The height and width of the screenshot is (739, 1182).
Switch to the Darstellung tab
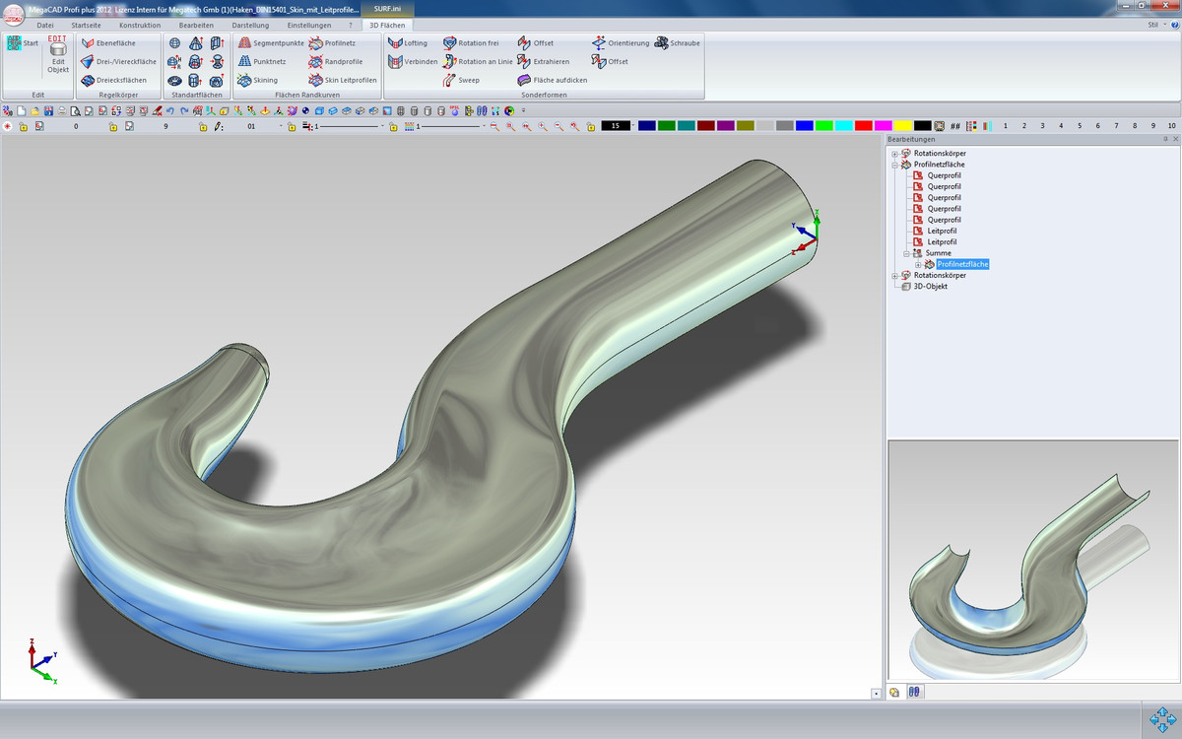tap(250, 25)
